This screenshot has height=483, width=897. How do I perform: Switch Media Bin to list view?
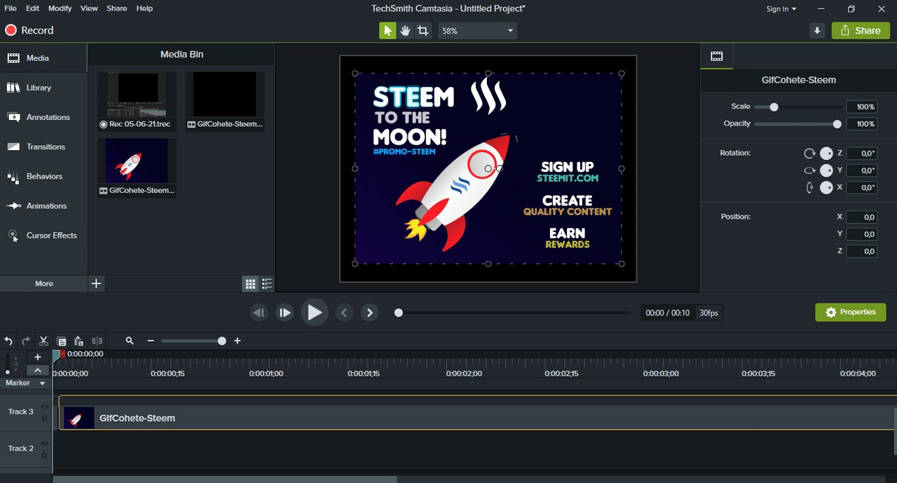[267, 284]
